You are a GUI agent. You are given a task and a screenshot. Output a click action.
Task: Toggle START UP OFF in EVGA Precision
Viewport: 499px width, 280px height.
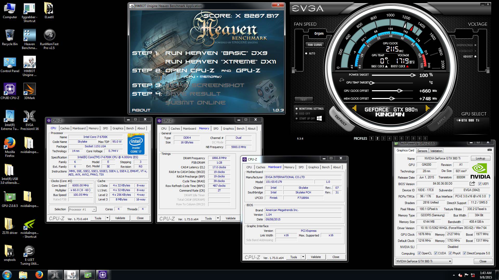click(305, 118)
